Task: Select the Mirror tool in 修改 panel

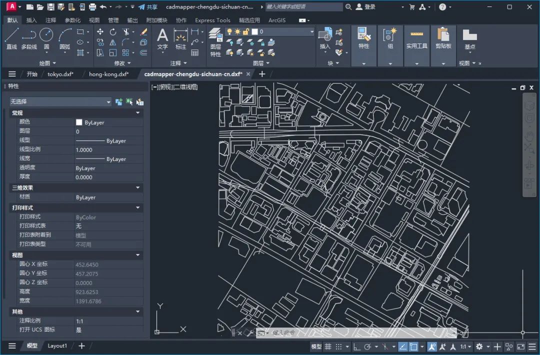Action: [x=112, y=42]
